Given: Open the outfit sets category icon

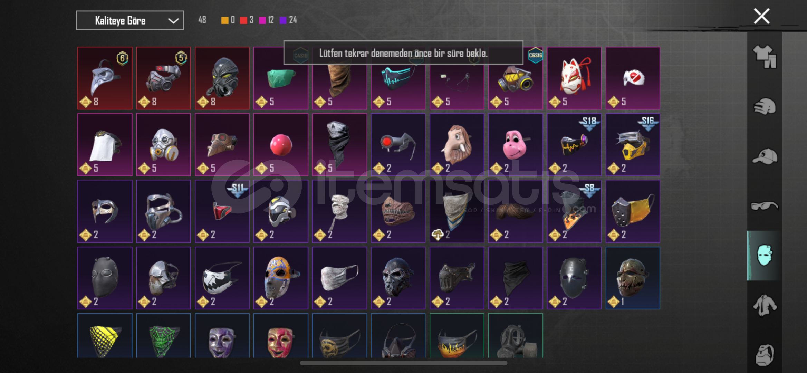Looking at the screenshot, I should [765, 57].
